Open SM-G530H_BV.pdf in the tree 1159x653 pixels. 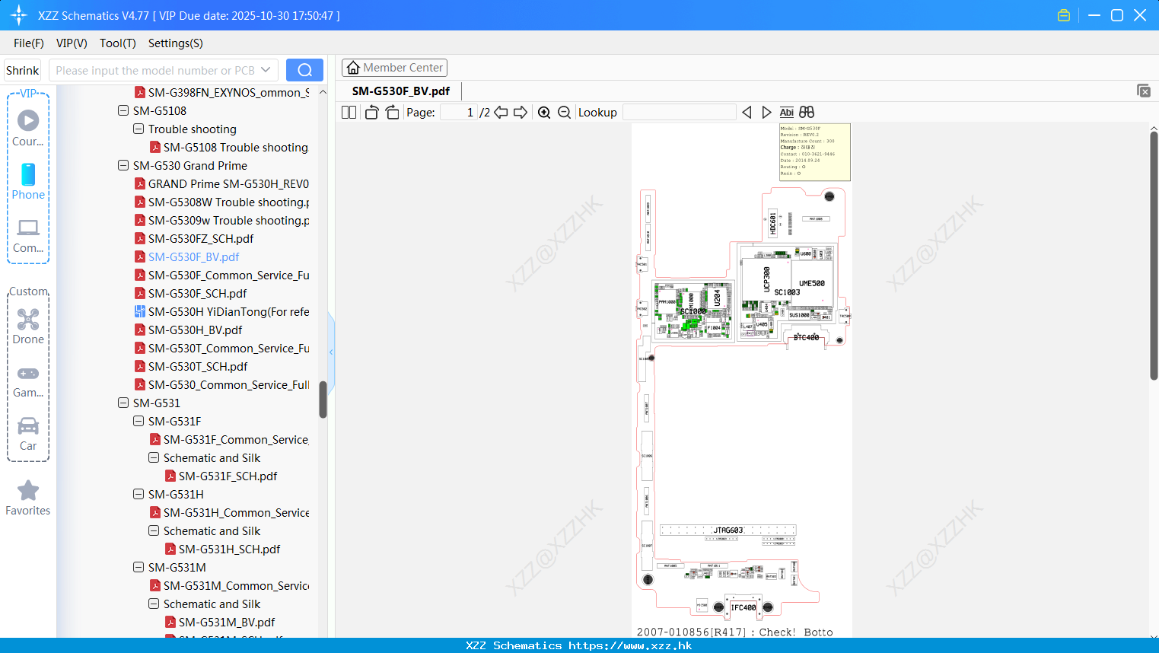tap(195, 330)
